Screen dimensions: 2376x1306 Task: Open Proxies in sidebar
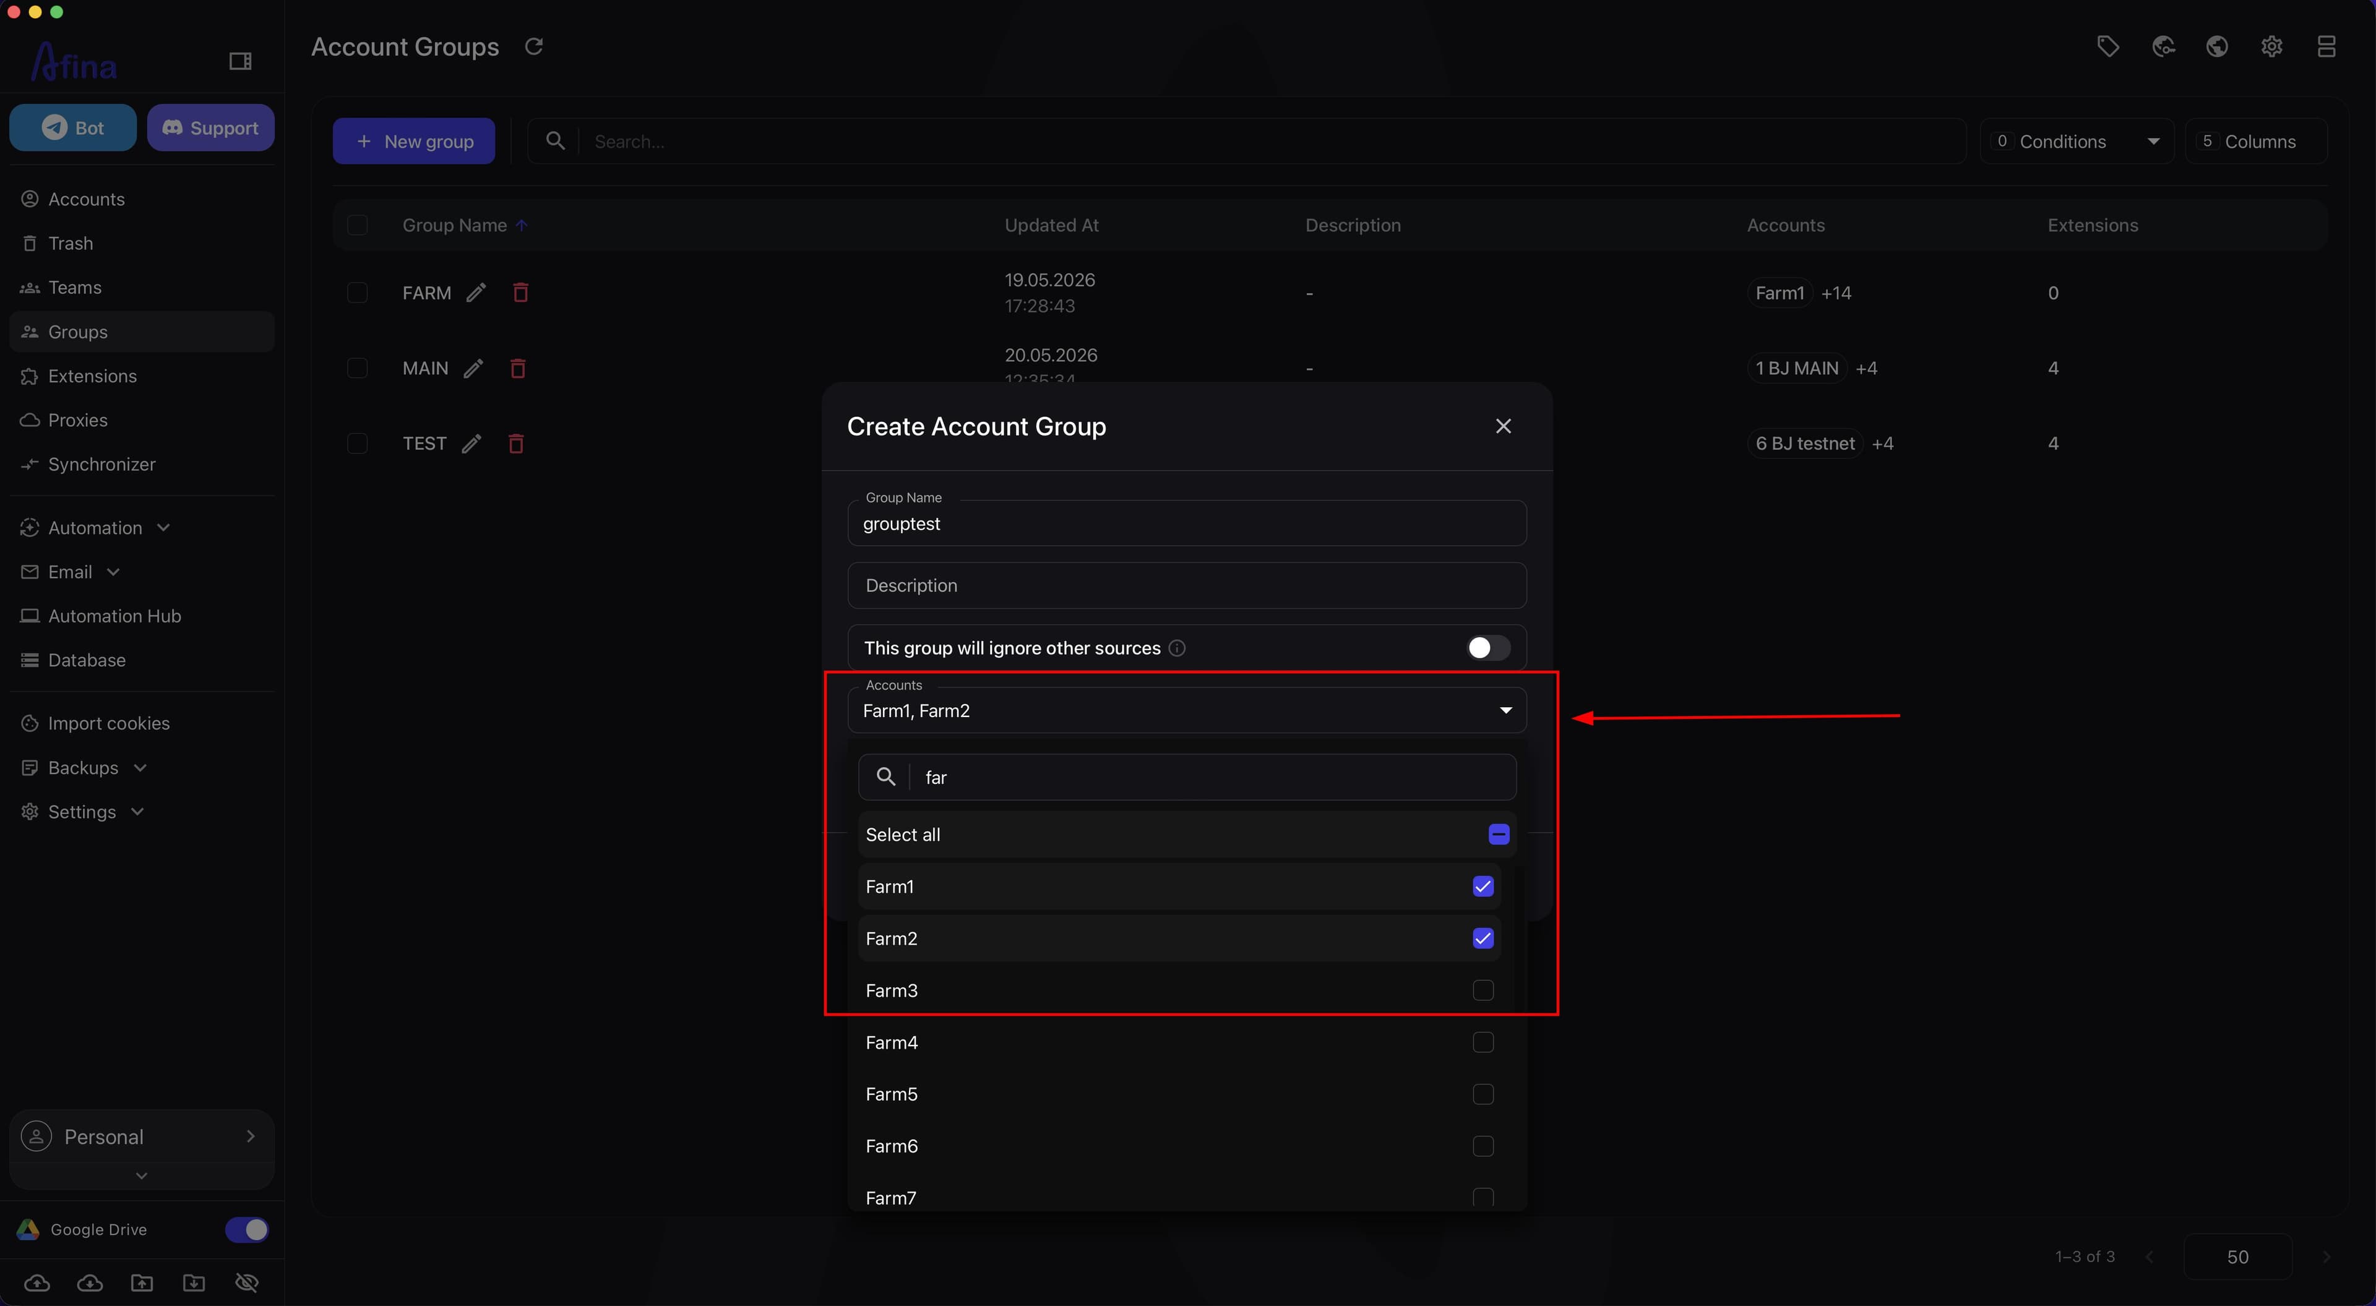tap(142, 421)
